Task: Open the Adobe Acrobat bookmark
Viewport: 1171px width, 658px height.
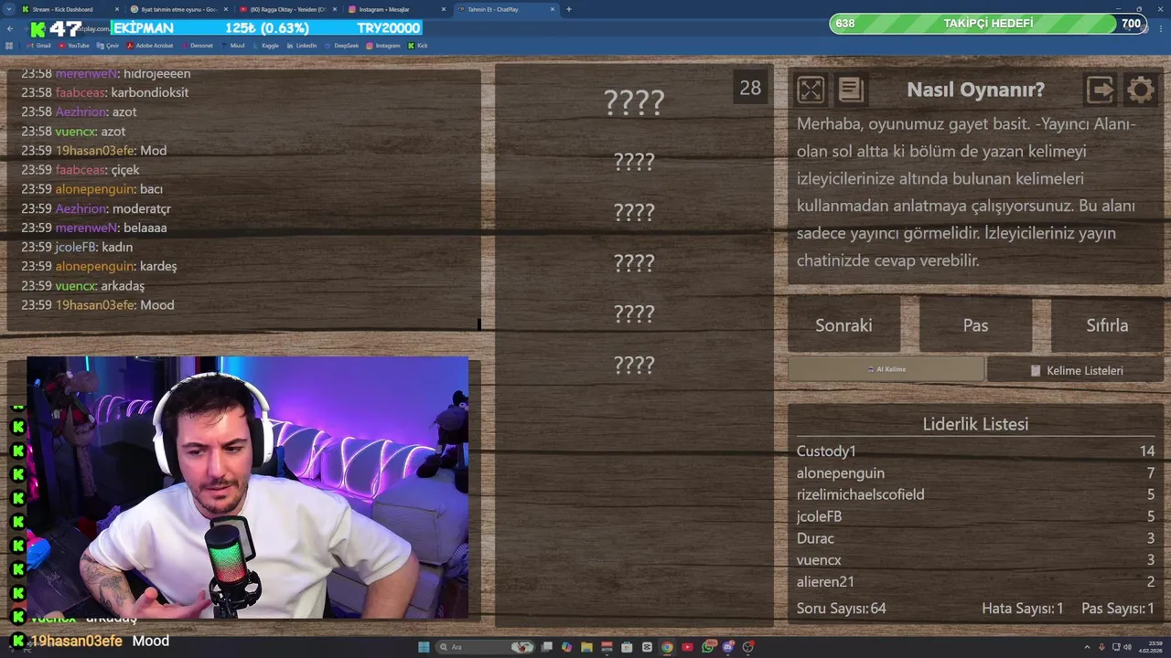Action: tap(150, 46)
